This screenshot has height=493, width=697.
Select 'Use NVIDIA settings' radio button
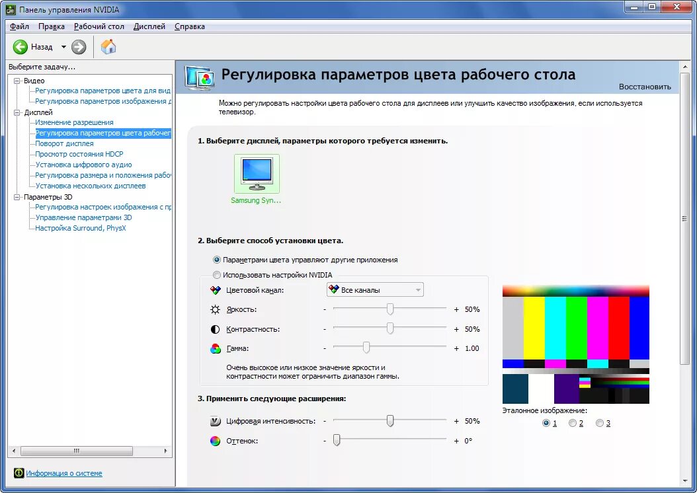click(216, 275)
